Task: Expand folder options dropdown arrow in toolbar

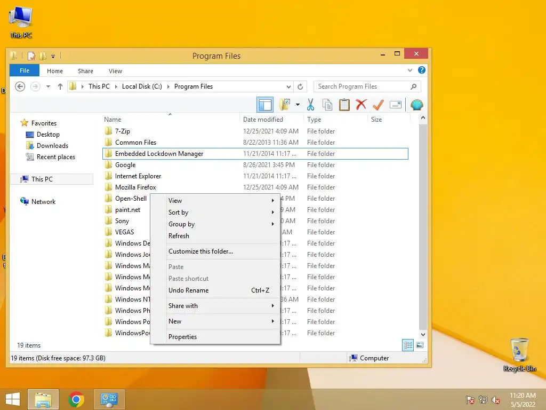Action: pos(298,105)
